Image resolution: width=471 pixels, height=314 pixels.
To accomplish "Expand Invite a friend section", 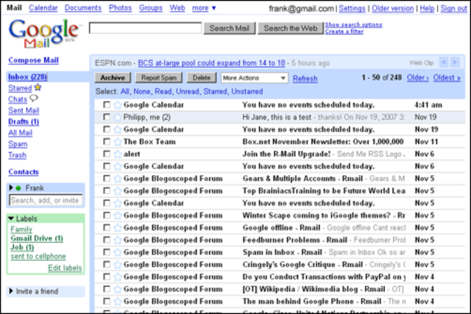I will coord(11,291).
